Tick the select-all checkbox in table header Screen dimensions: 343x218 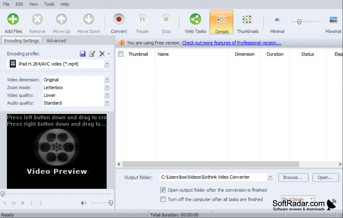click(121, 54)
